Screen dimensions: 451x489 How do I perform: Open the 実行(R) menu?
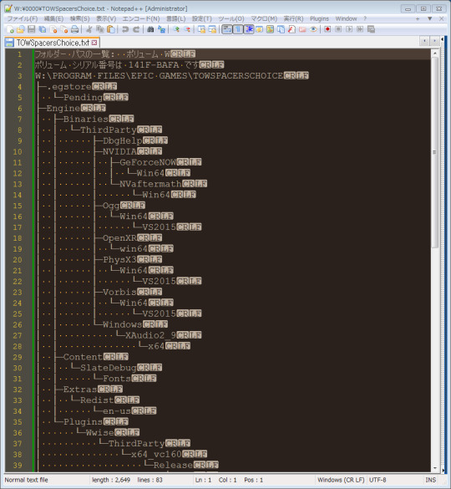293,18
